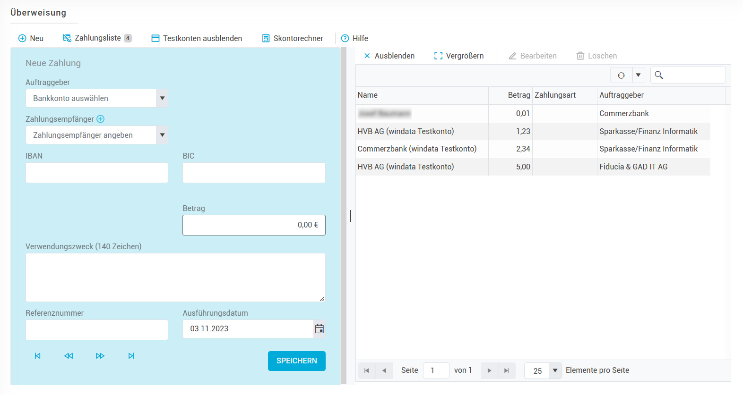
Task: Click into the IBAN input field
Action: point(97,173)
